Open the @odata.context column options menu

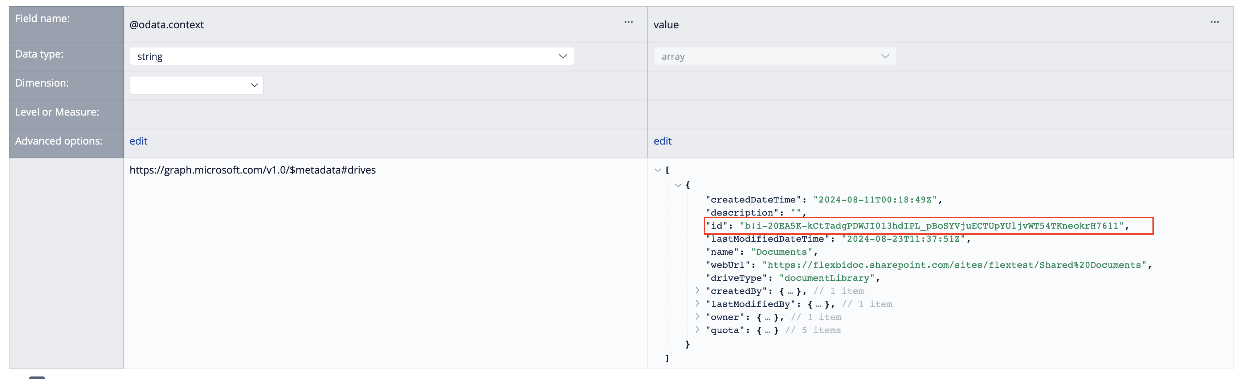click(x=628, y=22)
